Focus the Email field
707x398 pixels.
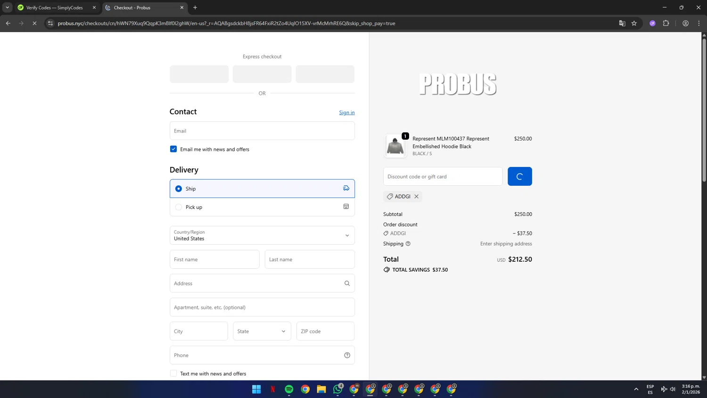pos(262,131)
